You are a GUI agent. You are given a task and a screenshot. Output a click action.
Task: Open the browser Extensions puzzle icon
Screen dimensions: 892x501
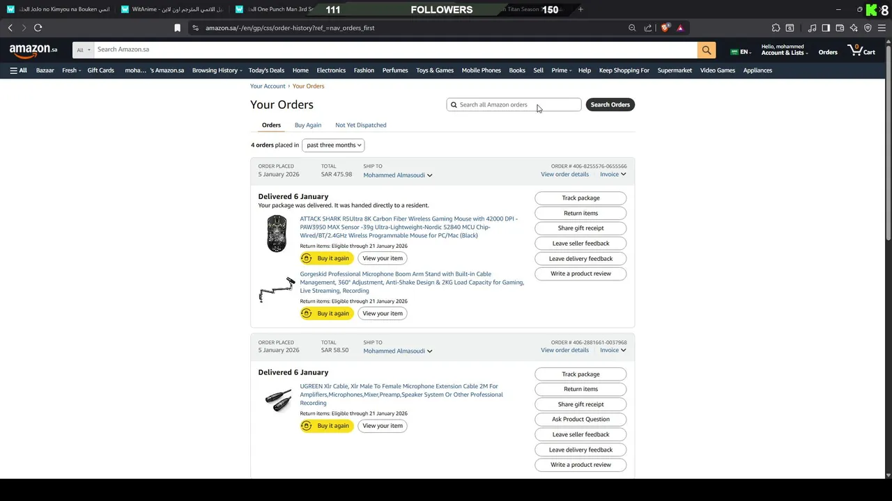pyautogui.click(x=776, y=28)
